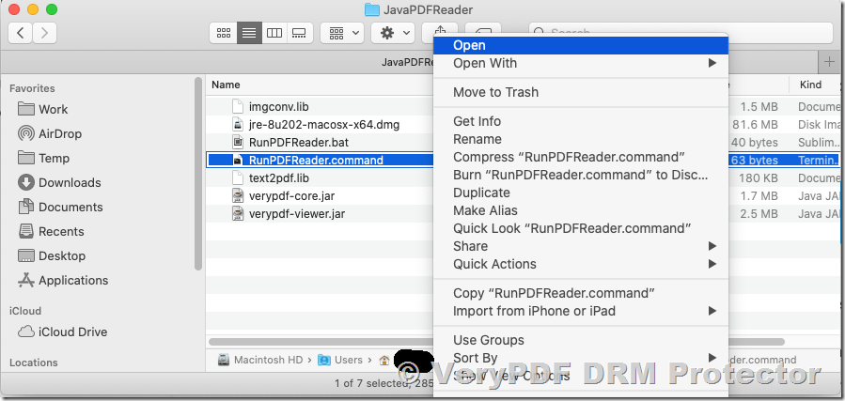Click the 2.5 MB size cell

click(759, 213)
